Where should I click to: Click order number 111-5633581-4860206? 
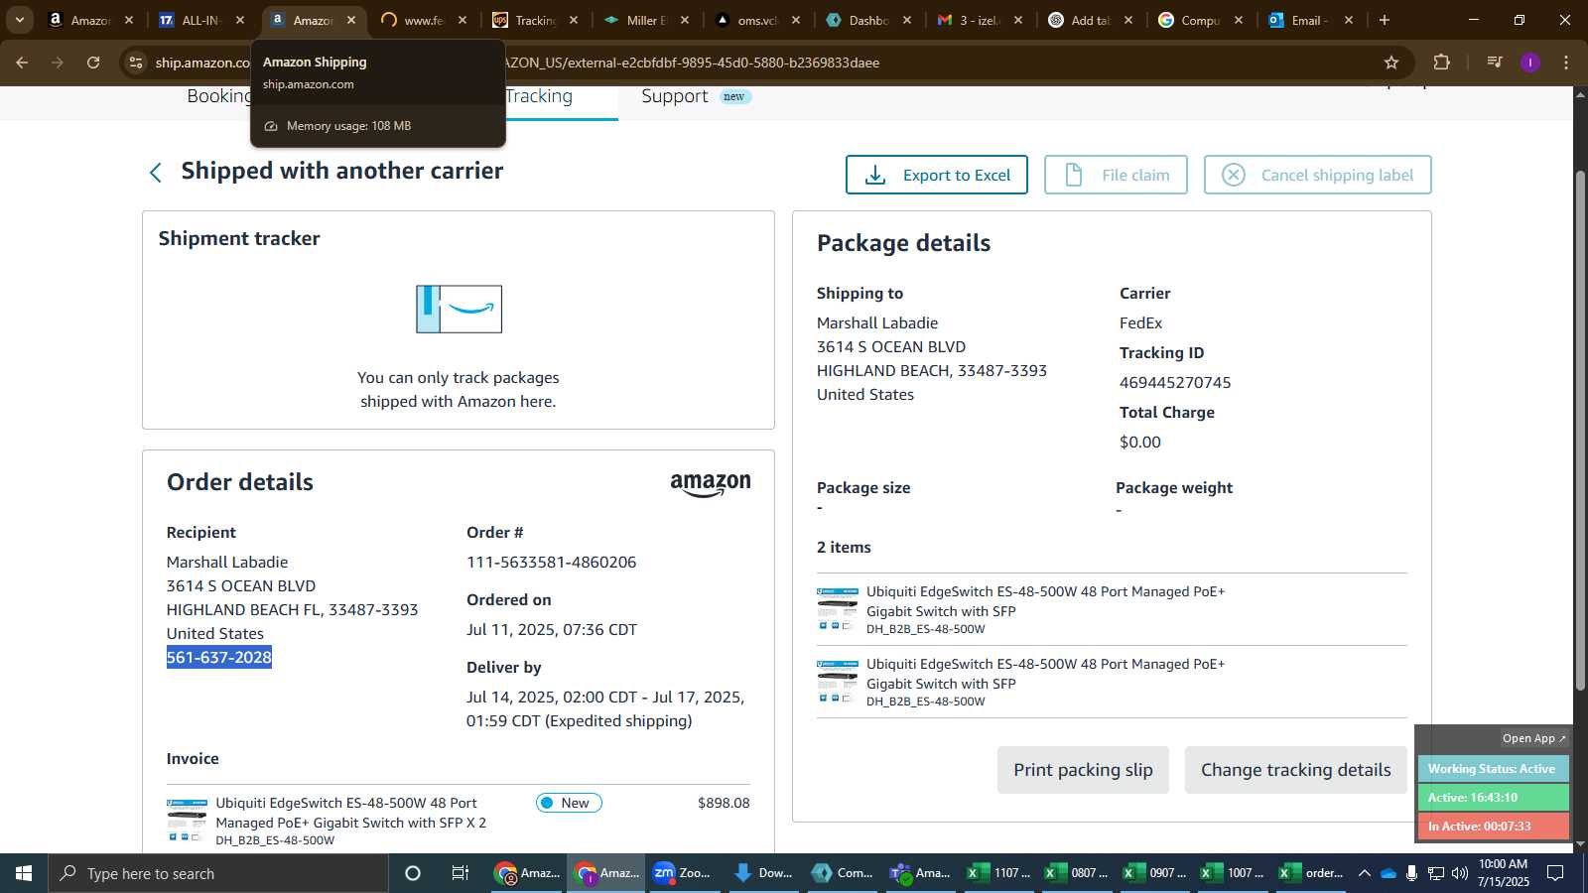tap(552, 562)
